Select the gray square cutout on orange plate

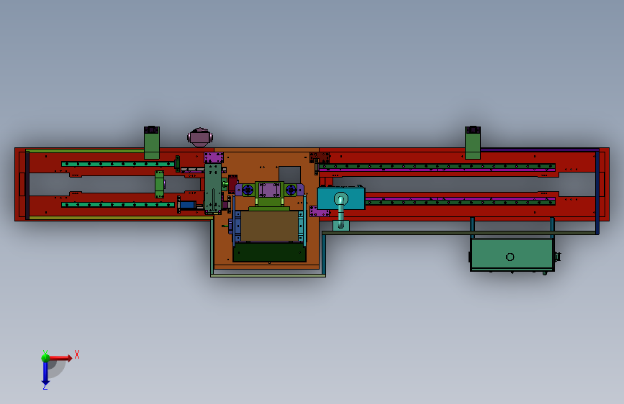[289, 175]
